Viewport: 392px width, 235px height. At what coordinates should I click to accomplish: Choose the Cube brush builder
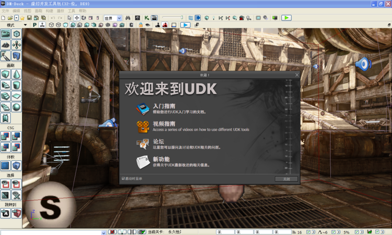5,74
